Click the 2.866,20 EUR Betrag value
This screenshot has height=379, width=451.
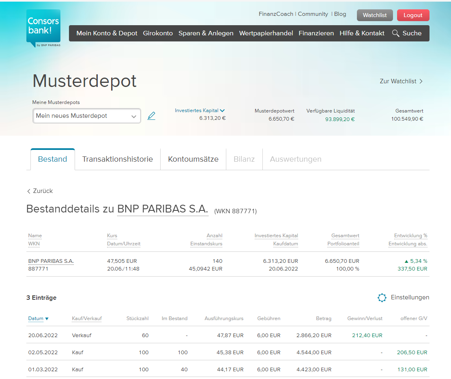[314, 336]
